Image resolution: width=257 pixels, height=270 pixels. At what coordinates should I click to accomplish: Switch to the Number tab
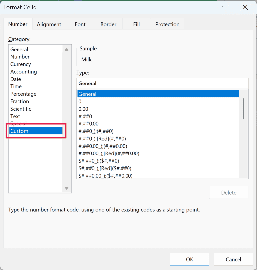[x=18, y=24]
